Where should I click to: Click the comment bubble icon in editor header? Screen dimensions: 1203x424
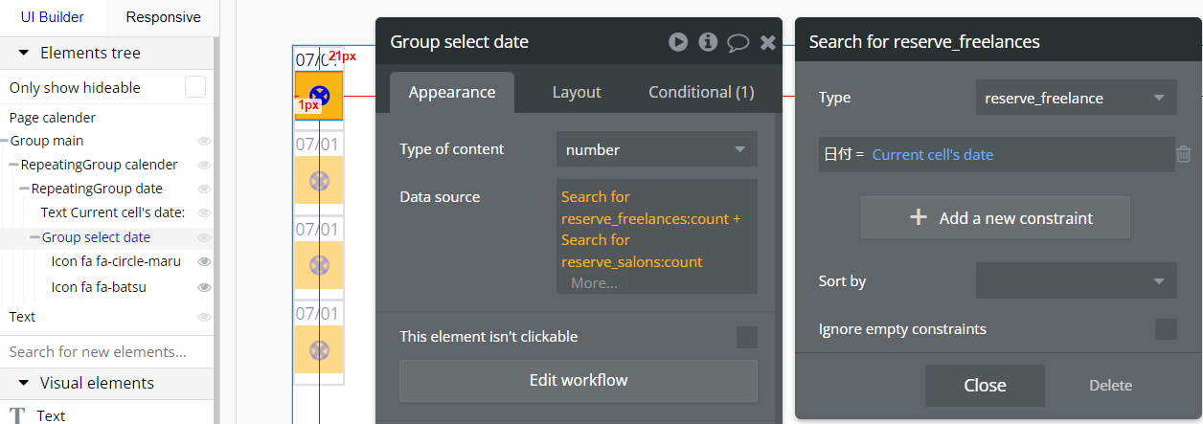click(738, 41)
